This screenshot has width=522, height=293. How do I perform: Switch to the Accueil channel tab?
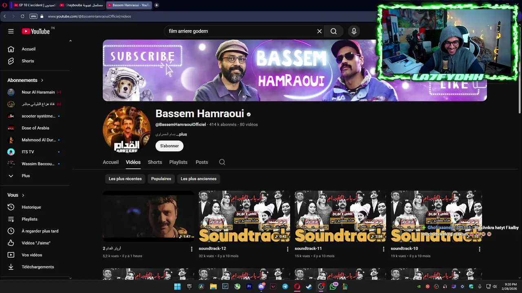coord(111,162)
